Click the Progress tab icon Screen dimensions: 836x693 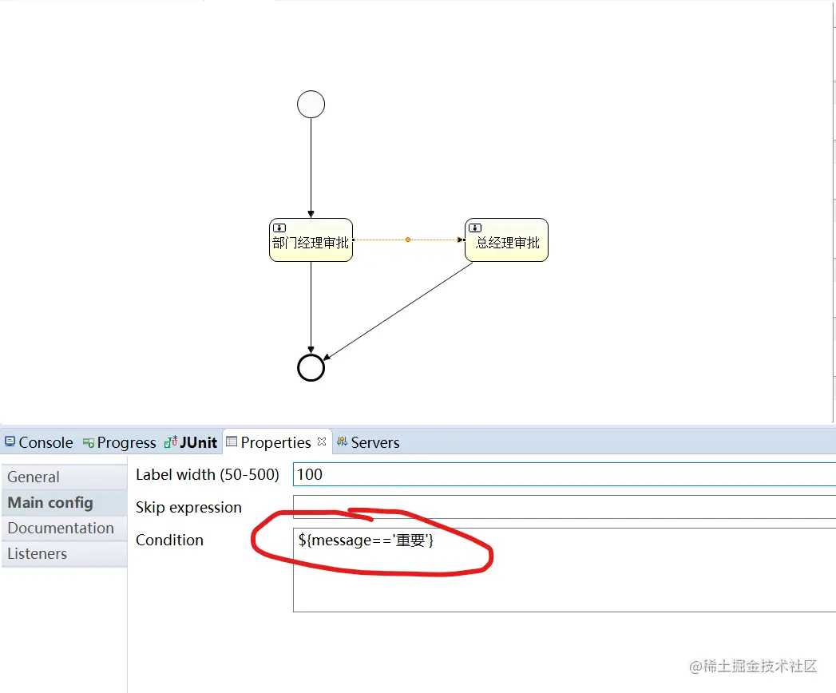click(x=89, y=442)
